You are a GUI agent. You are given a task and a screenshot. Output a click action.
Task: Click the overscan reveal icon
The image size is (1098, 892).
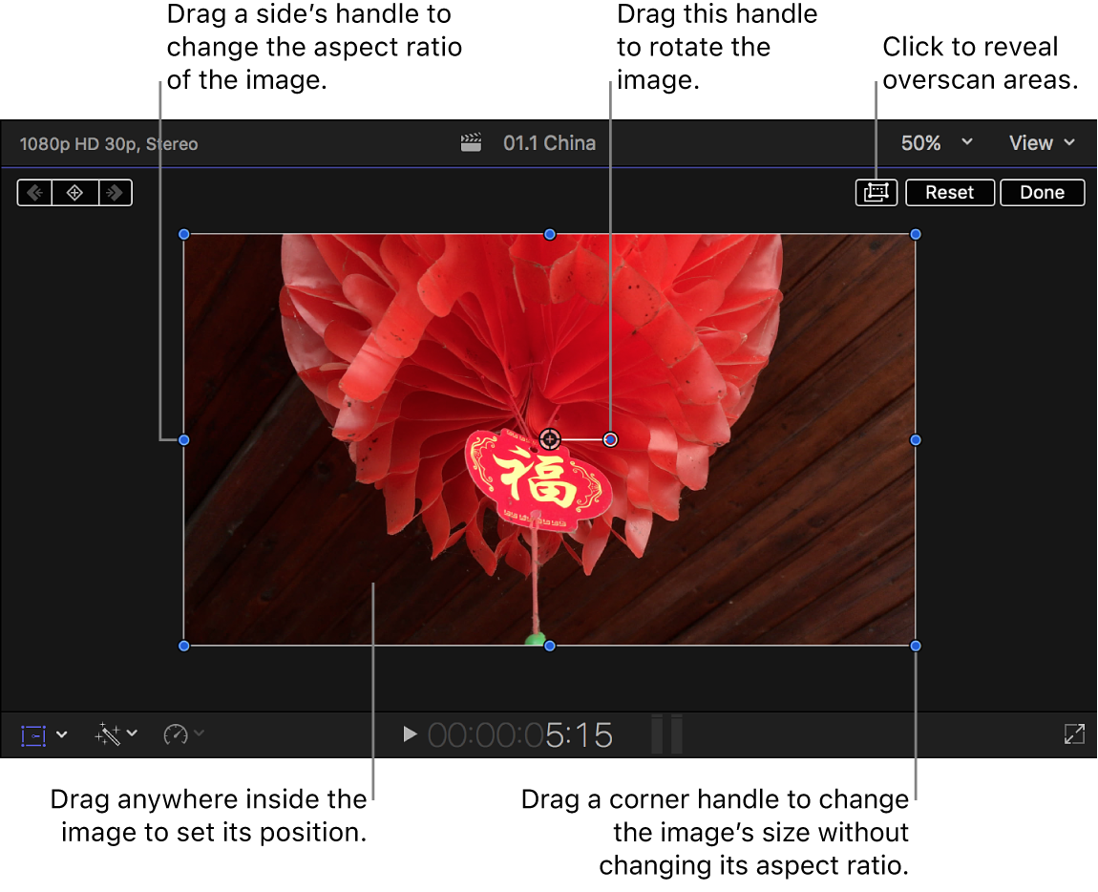[x=876, y=192]
